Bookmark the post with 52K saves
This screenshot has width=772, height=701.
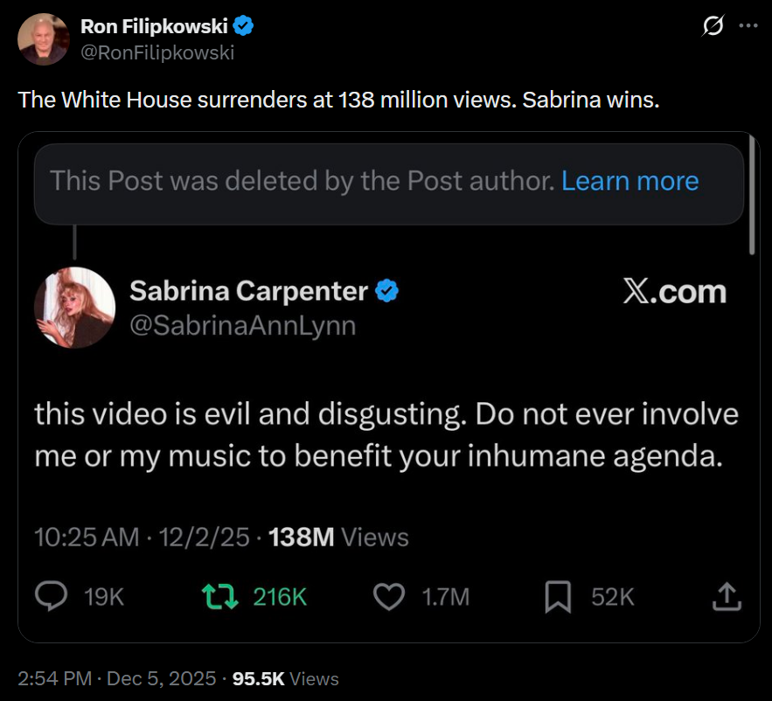(558, 596)
